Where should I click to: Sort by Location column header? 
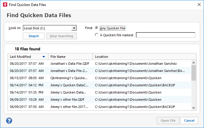[x=144, y=57]
